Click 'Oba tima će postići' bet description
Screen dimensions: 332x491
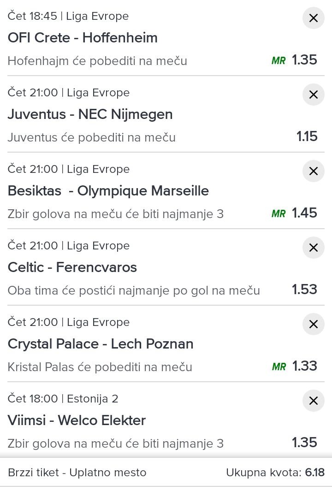coord(134,290)
